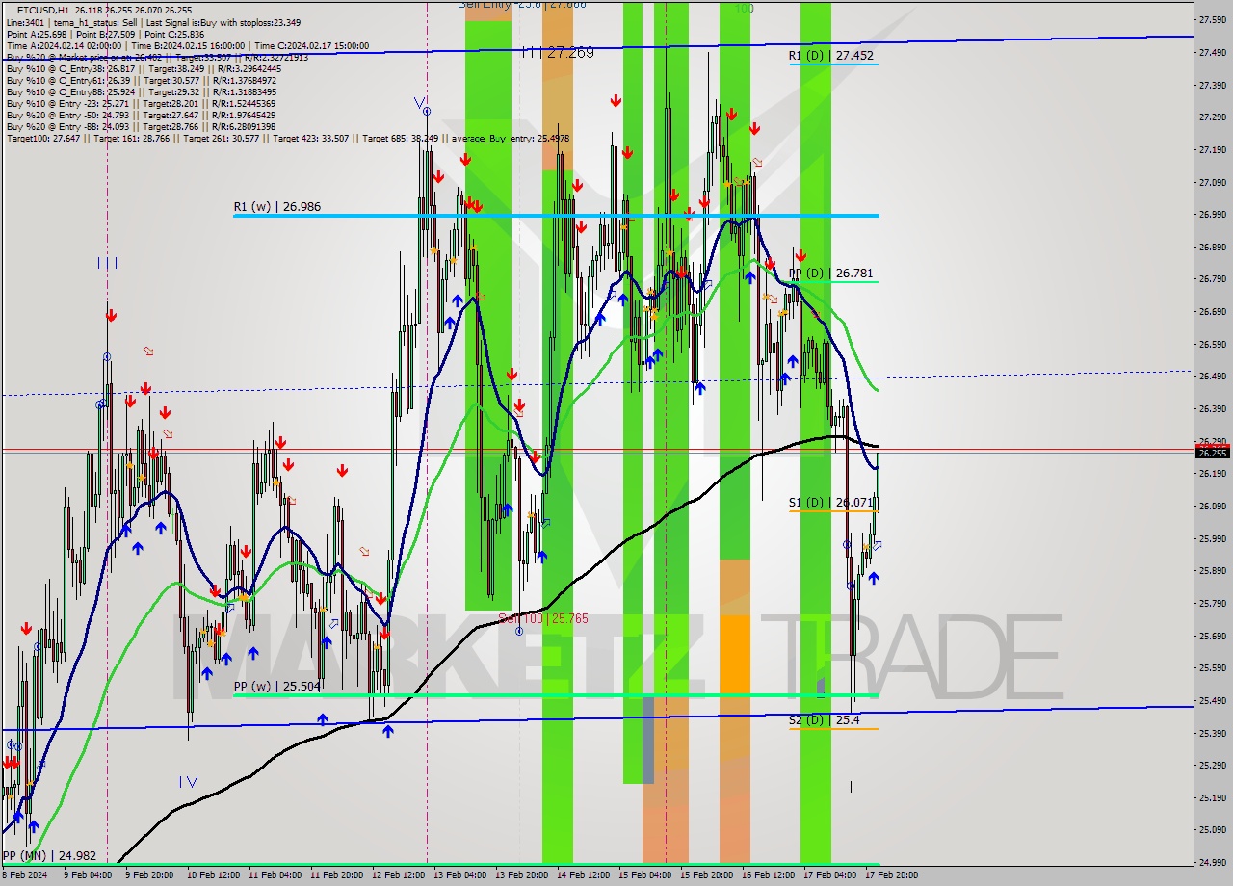Viewport: 1233px width, 886px height.
Task: Select the 'Sell 100 | 25.765' label
Action: 543,618
